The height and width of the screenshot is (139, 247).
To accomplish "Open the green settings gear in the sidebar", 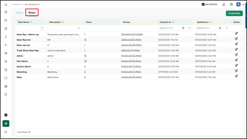I will coord(6,124).
